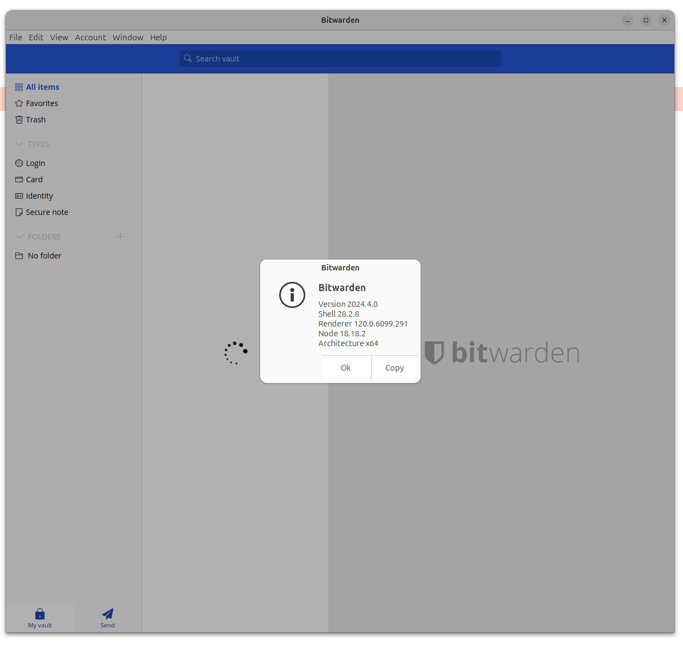683x647 pixels.
Task: Click the Trash bin icon
Action: pyautogui.click(x=19, y=120)
